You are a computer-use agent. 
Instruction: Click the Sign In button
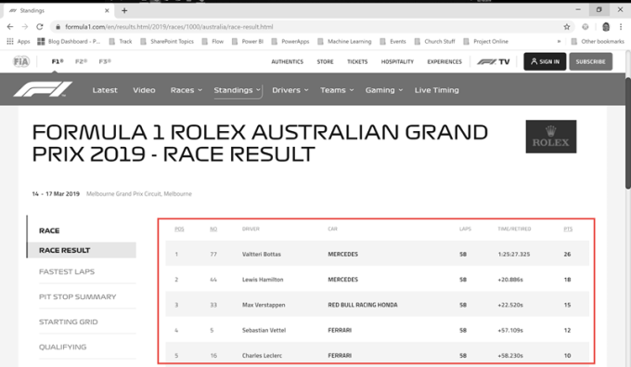click(545, 61)
